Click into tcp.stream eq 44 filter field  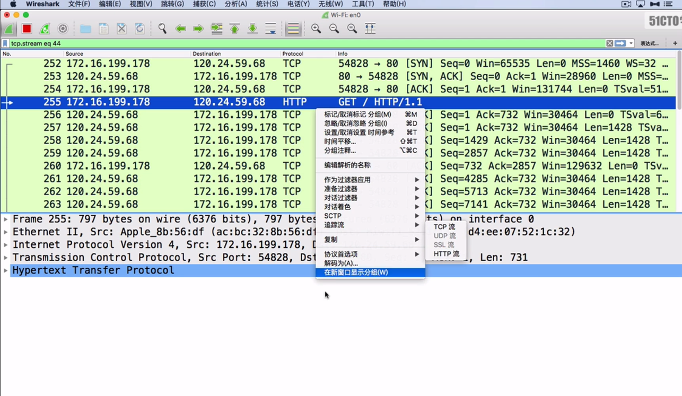(307, 43)
